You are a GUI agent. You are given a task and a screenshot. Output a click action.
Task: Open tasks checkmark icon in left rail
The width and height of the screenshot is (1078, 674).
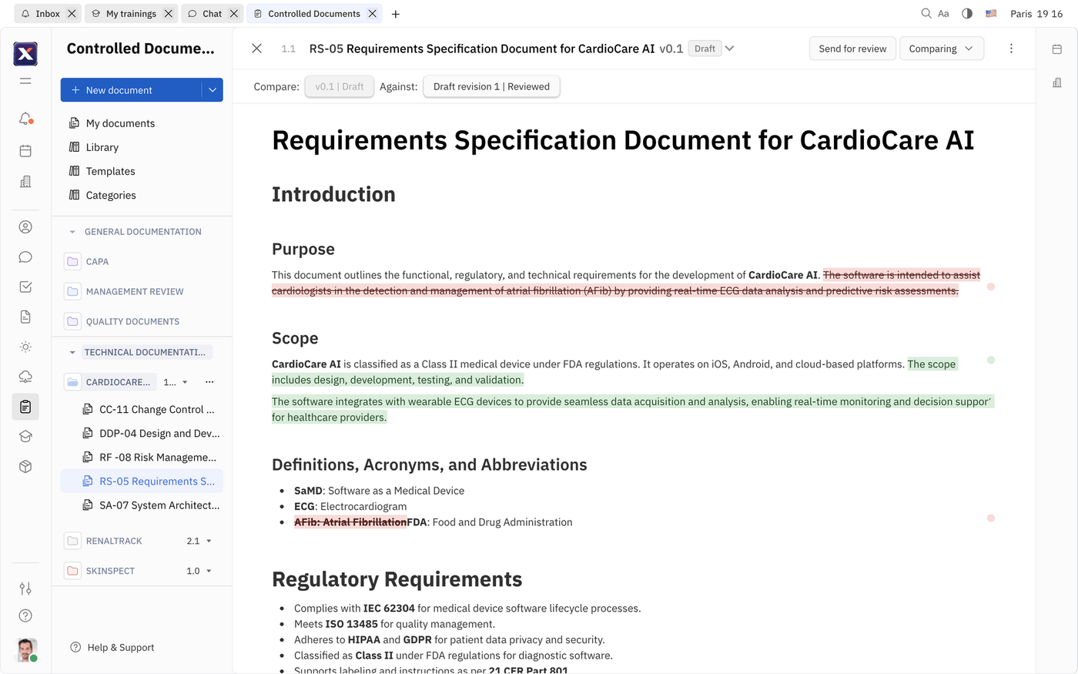click(25, 287)
